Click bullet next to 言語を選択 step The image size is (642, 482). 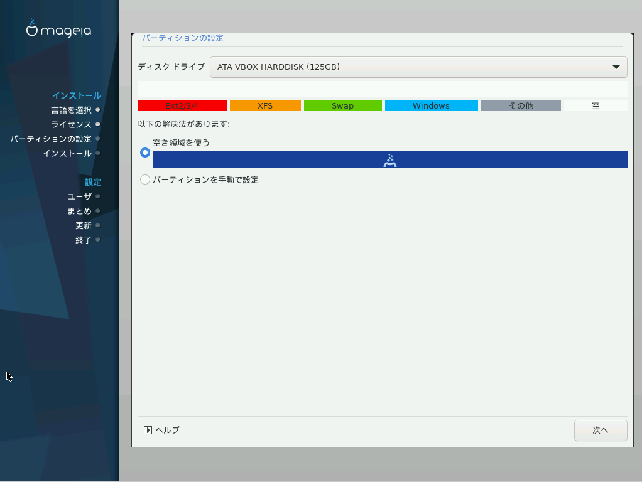coord(98,110)
